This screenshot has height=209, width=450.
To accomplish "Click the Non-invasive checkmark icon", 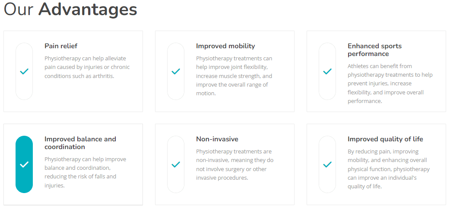I will click(x=176, y=165).
